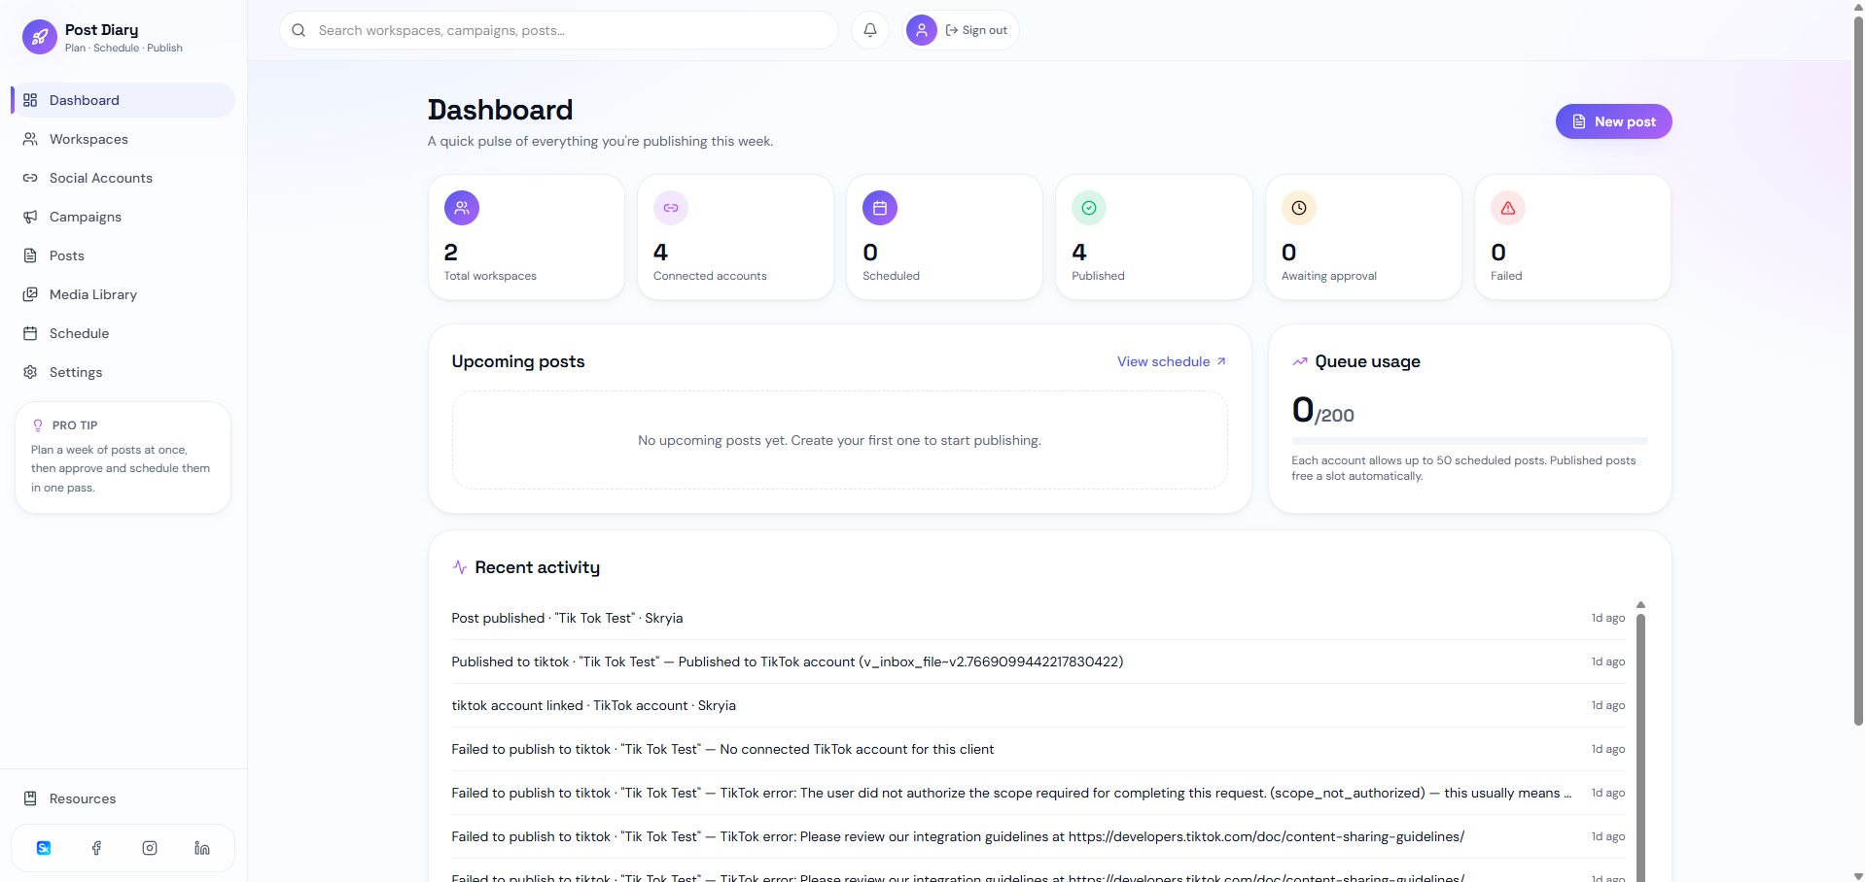Click the "No upcoming posts yet" message
Screen dimensions: 1865x882
coord(839,440)
